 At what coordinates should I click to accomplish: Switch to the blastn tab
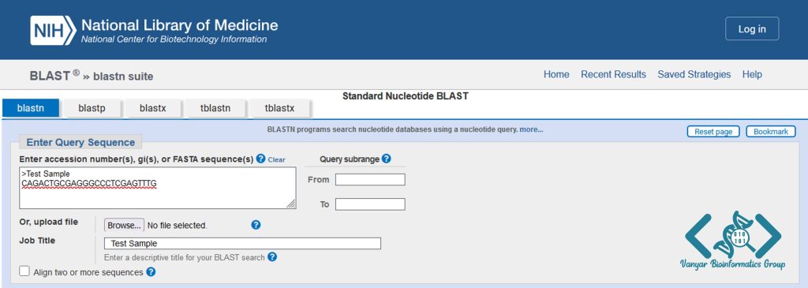coord(31,108)
